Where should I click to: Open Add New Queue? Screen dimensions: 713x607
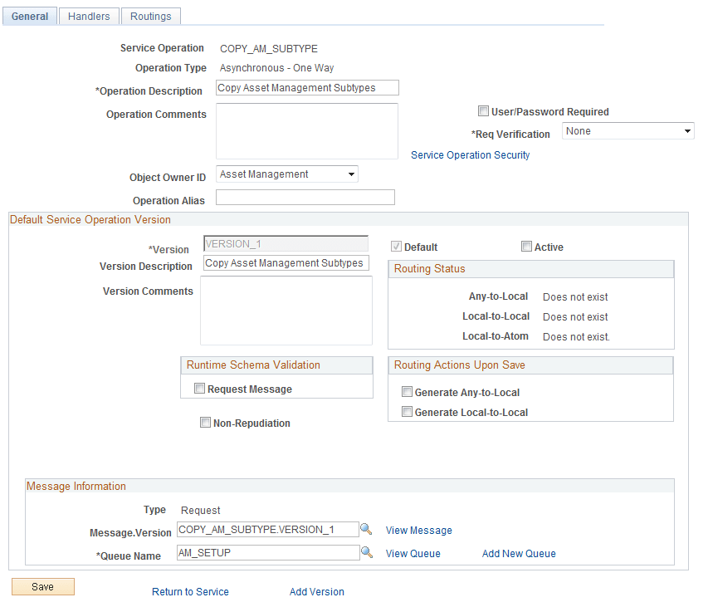point(518,553)
